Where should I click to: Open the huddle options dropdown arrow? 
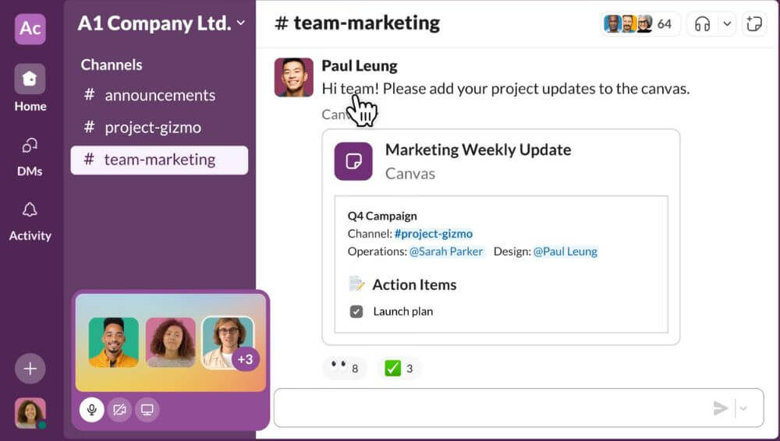(727, 24)
